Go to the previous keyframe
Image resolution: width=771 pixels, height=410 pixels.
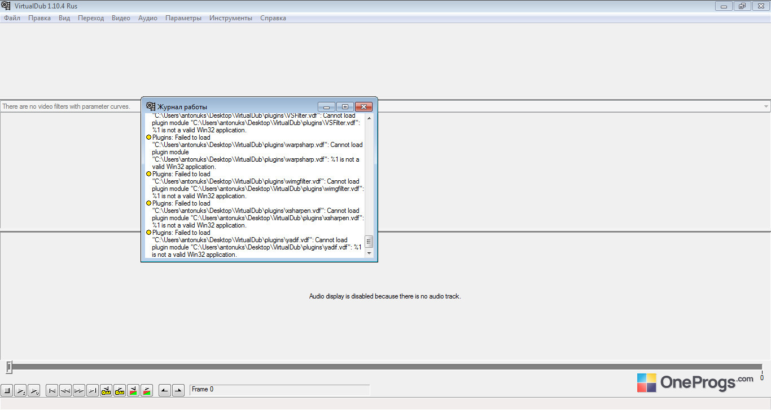(106, 390)
